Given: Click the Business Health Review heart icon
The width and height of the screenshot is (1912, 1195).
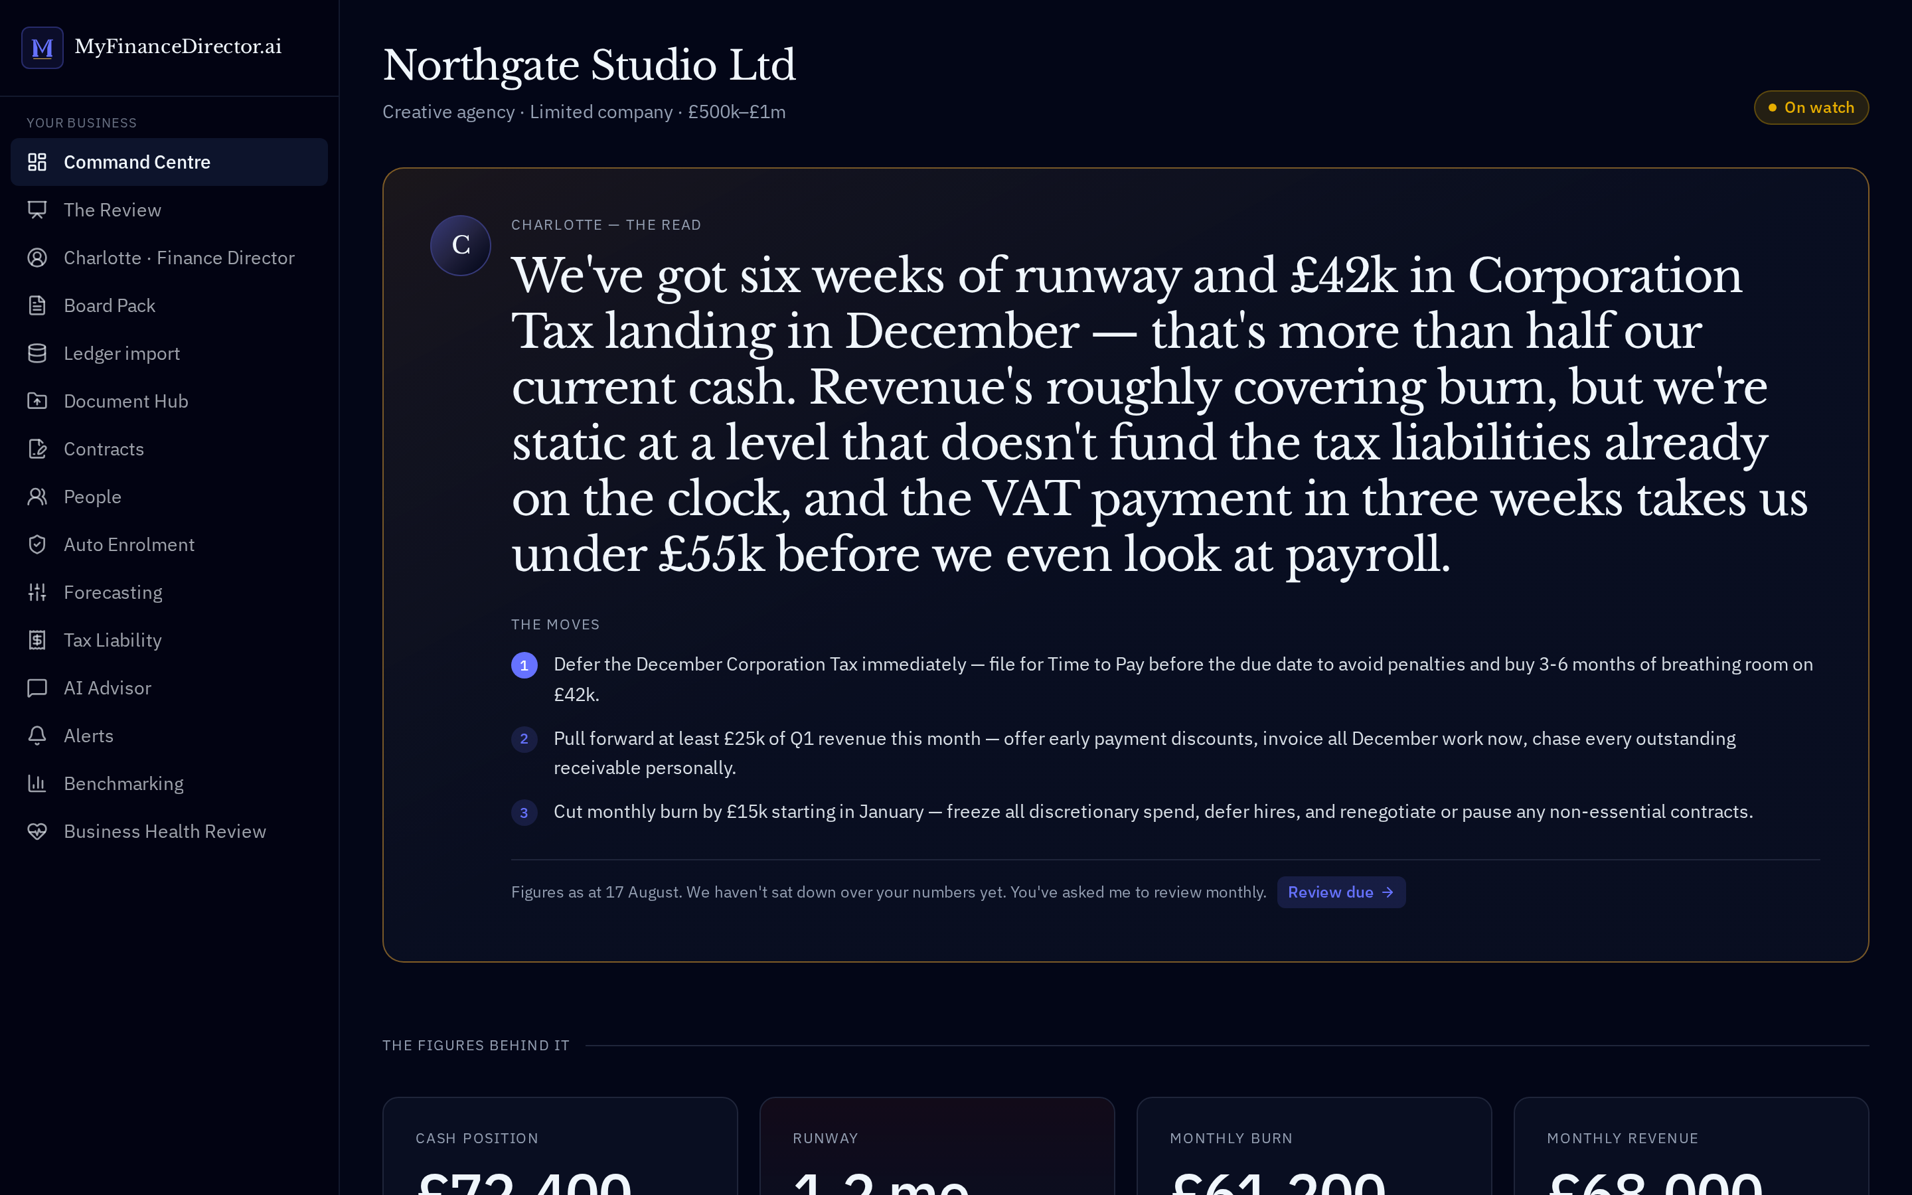Looking at the screenshot, I should point(37,831).
